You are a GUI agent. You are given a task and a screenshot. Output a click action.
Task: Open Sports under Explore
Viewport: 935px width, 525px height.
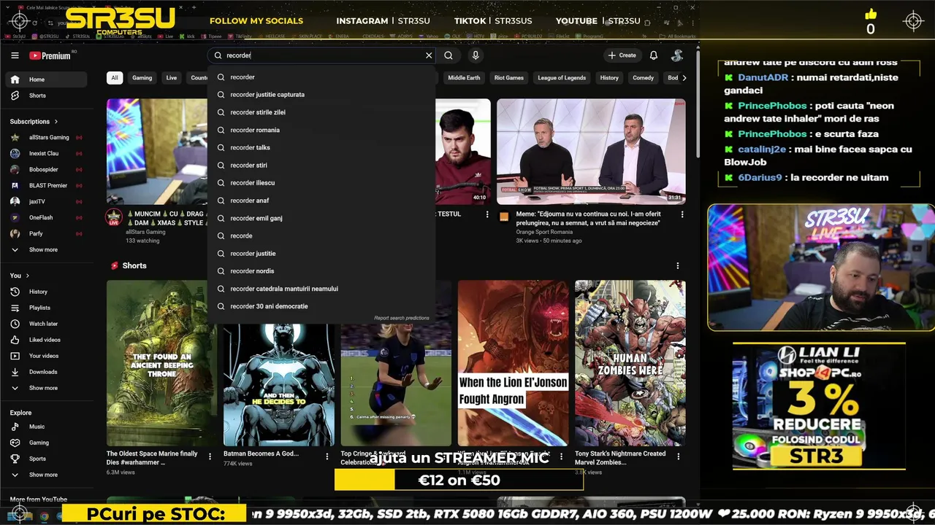coord(46,459)
